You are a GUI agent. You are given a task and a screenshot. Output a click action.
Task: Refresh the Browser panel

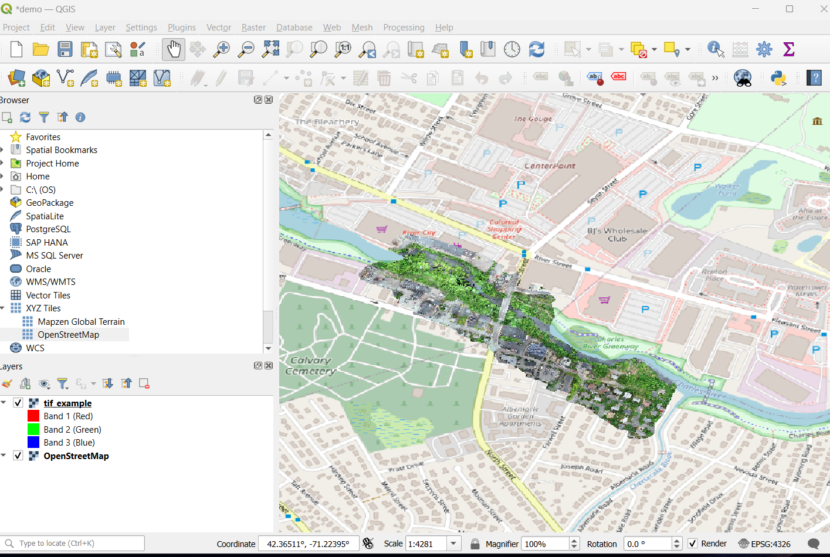click(x=25, y=117)
